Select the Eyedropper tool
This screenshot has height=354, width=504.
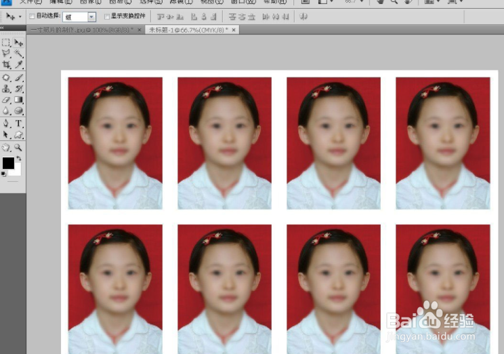(x=19, y=64)
